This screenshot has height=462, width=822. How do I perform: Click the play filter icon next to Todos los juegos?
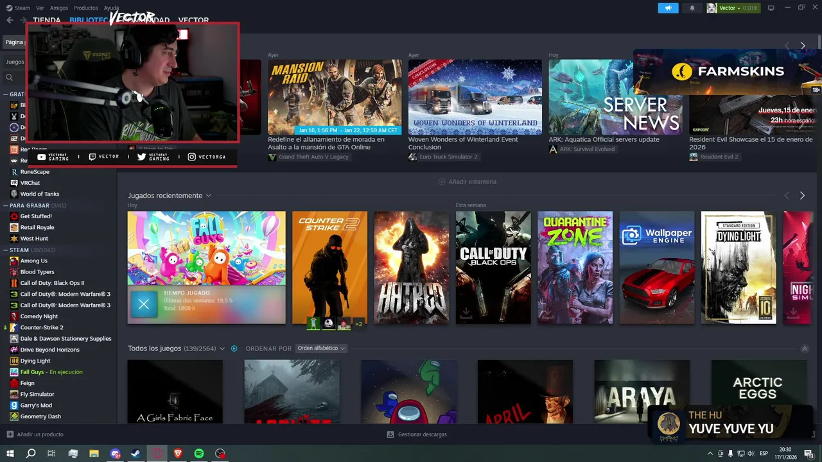pos(234,348)
